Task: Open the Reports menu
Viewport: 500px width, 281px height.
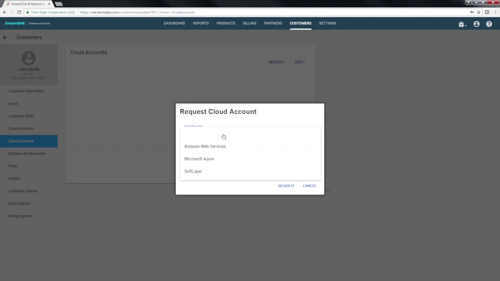Action: pyautogui.click(x=201, y=23)
